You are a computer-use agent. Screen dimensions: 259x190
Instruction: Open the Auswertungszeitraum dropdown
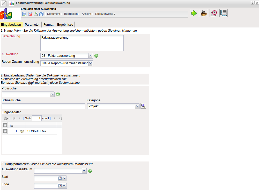pyautogui.click(x=84, y=171)
